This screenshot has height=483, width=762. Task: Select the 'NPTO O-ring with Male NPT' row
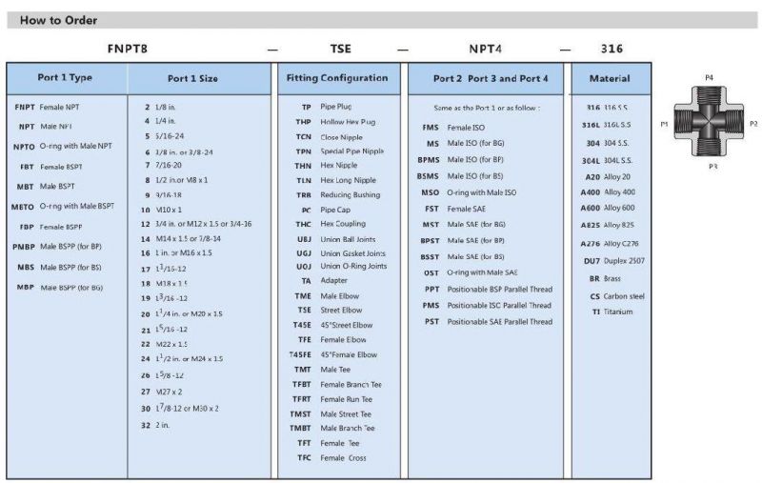(x=63, y=147)
